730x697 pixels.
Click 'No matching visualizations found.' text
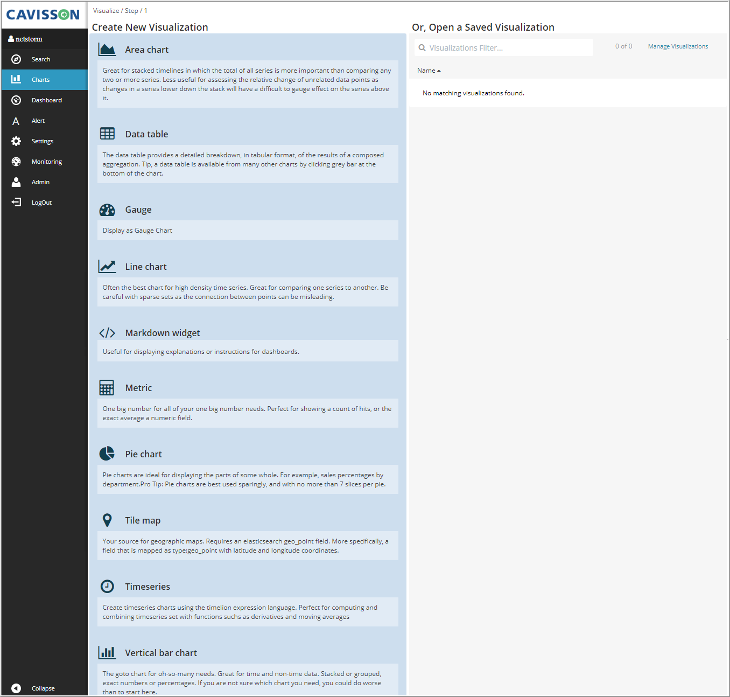473,93
